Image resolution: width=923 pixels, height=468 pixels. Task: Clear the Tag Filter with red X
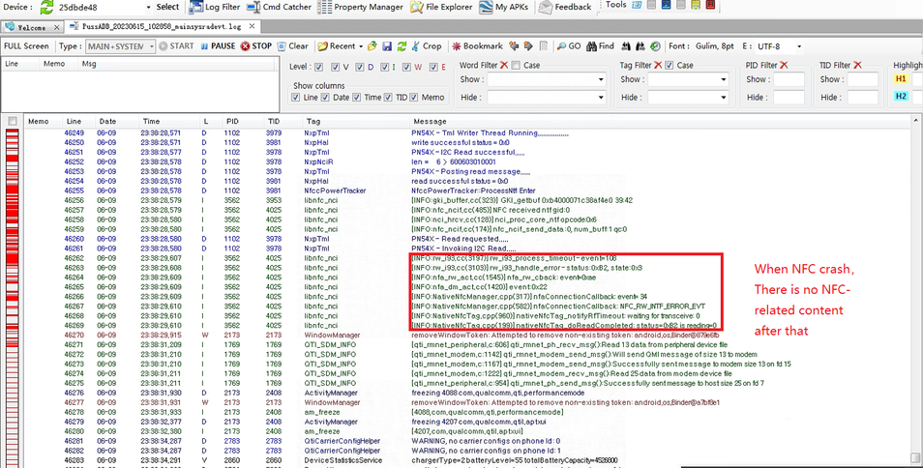tap(658, 65)
